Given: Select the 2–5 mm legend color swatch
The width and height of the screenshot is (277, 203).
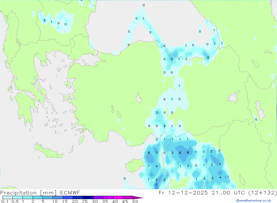Looking at the screenshot, I should 38,197.
